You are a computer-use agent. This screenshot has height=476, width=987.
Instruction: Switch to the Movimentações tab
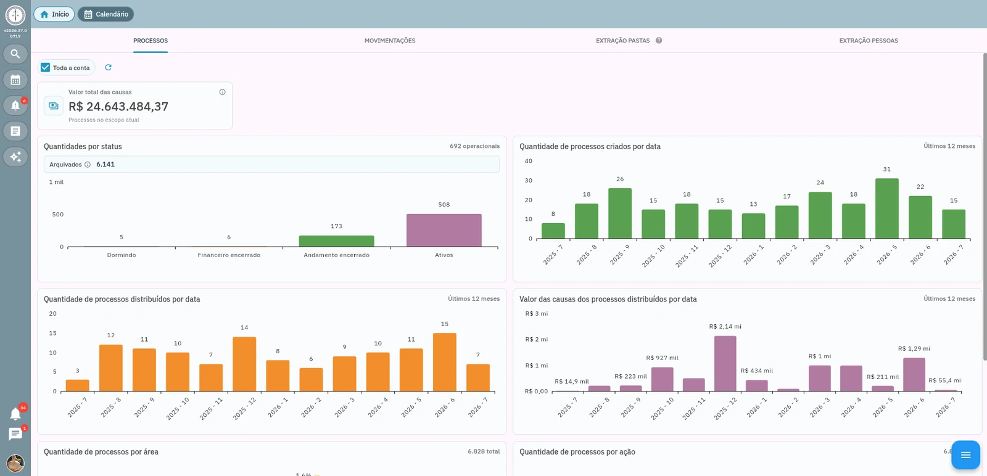point(390,41)
